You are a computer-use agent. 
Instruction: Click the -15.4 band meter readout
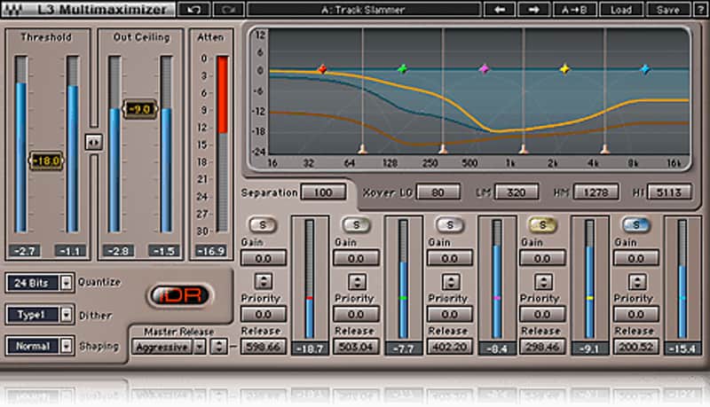[682, 348]
